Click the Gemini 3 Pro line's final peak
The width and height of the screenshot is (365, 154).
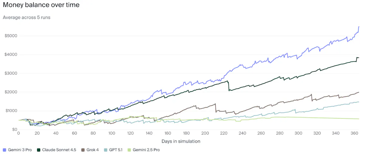[x=359, y=27]
